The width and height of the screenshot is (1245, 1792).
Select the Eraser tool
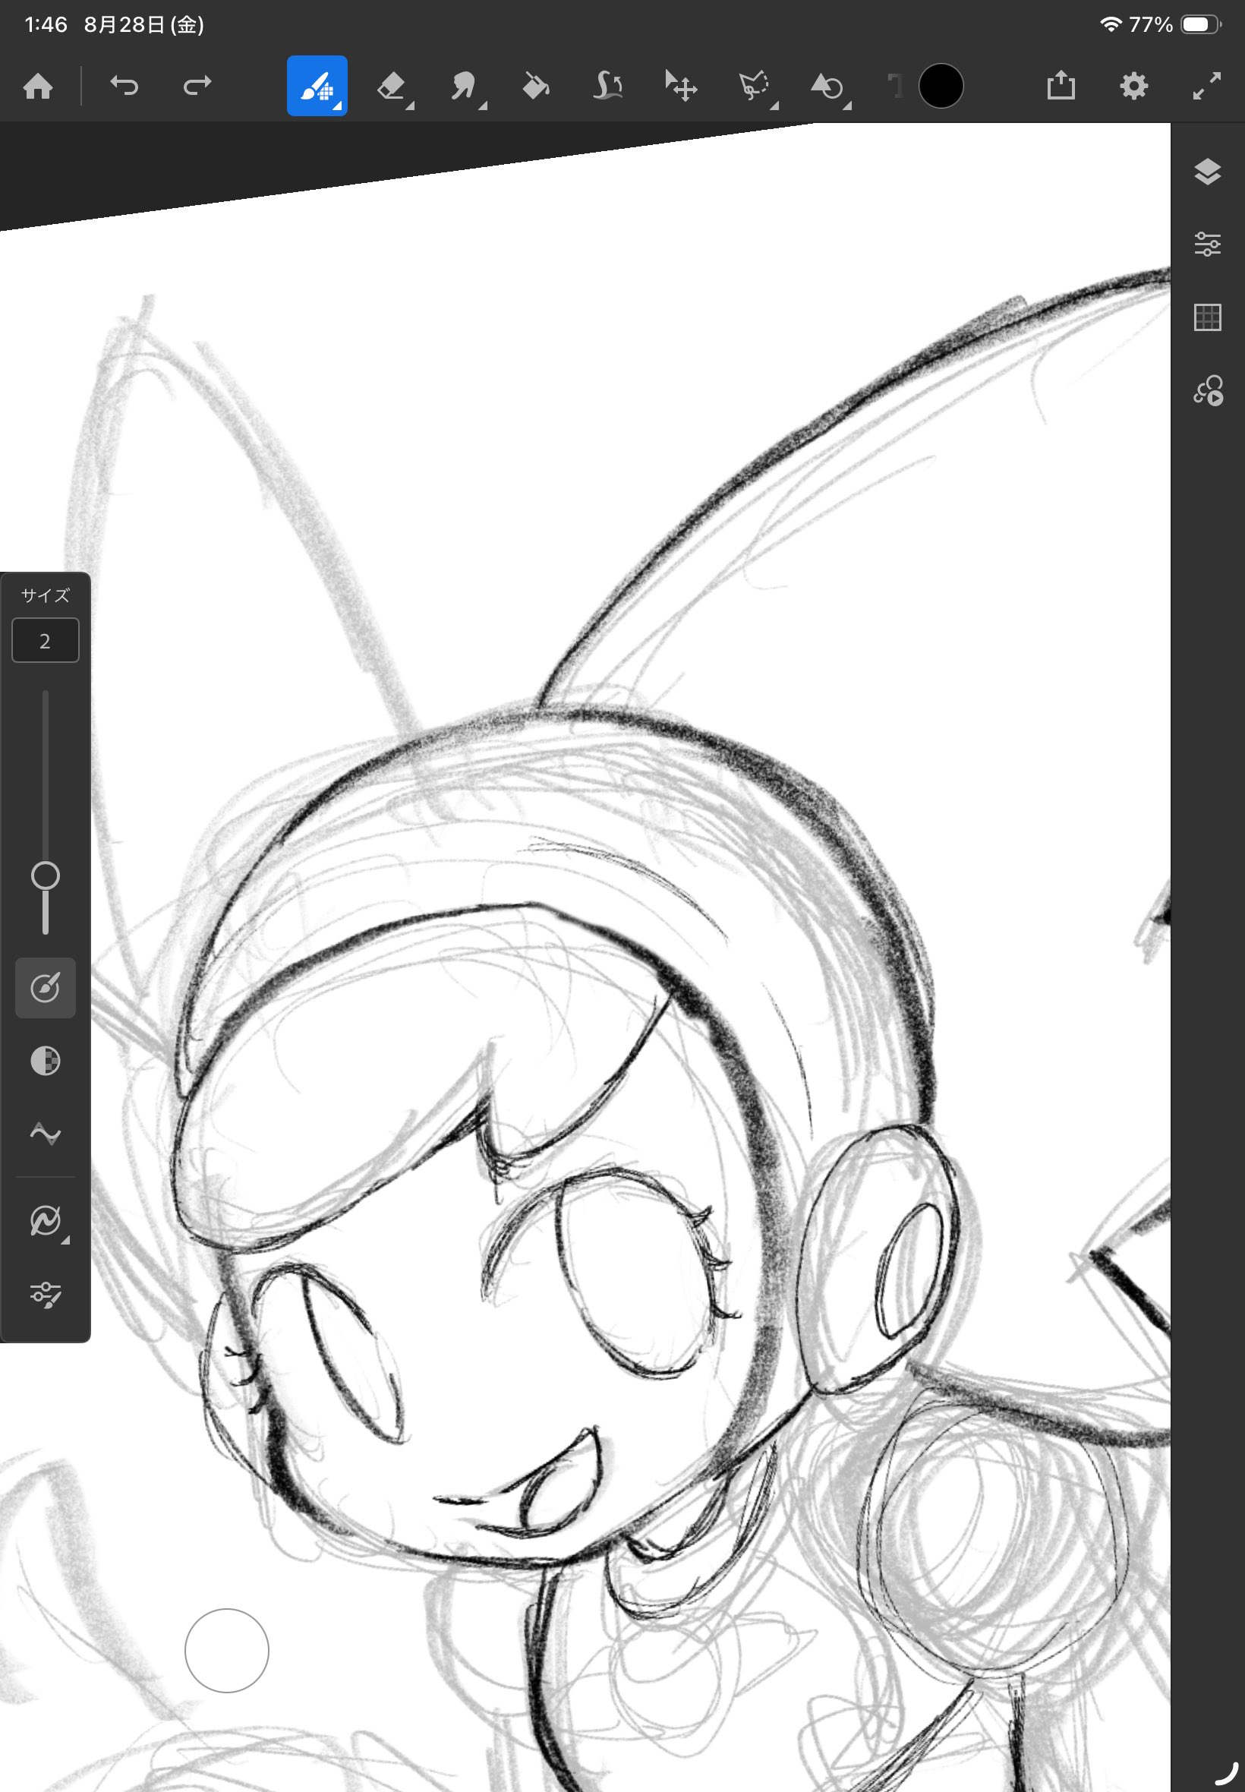390,86
